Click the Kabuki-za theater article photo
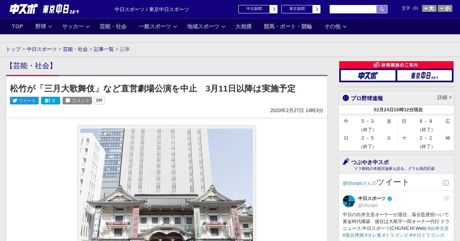The width and height of the screenshot is (460, 241). (x=167, y=184)
